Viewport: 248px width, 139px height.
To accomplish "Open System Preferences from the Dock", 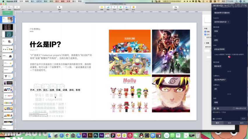I will (73, 135).
